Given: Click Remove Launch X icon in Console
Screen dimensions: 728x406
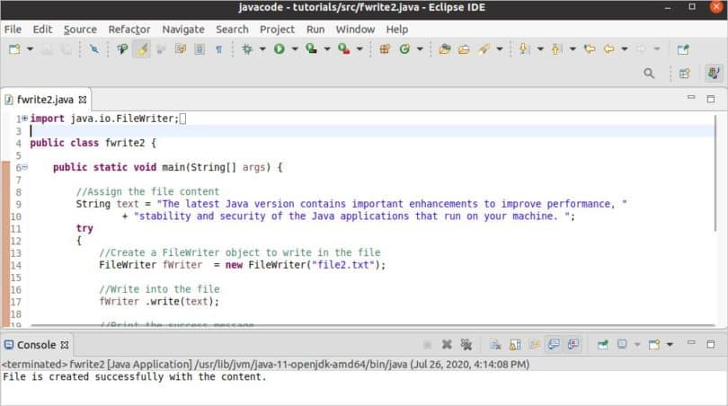Looking at the screenshot, I should [x=447, y=344].
